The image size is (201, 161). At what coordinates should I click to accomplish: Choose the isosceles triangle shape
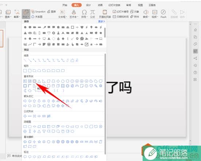[39, 81]
